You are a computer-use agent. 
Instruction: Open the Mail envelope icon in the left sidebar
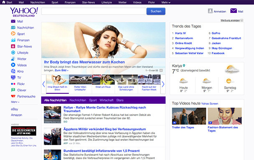pos(13,21)
